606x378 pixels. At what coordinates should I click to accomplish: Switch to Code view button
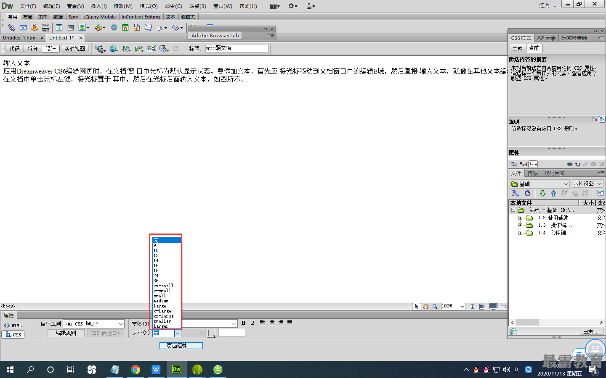coord(15,49)
